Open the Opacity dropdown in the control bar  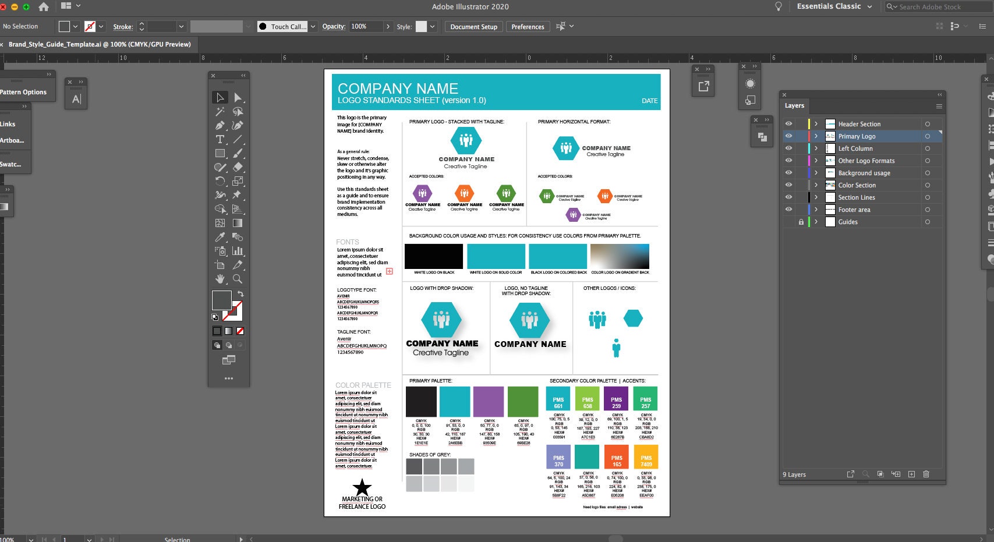388,26
